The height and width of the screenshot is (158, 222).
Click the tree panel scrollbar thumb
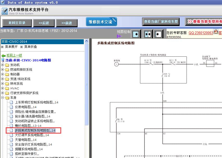(x=86, y=84)
